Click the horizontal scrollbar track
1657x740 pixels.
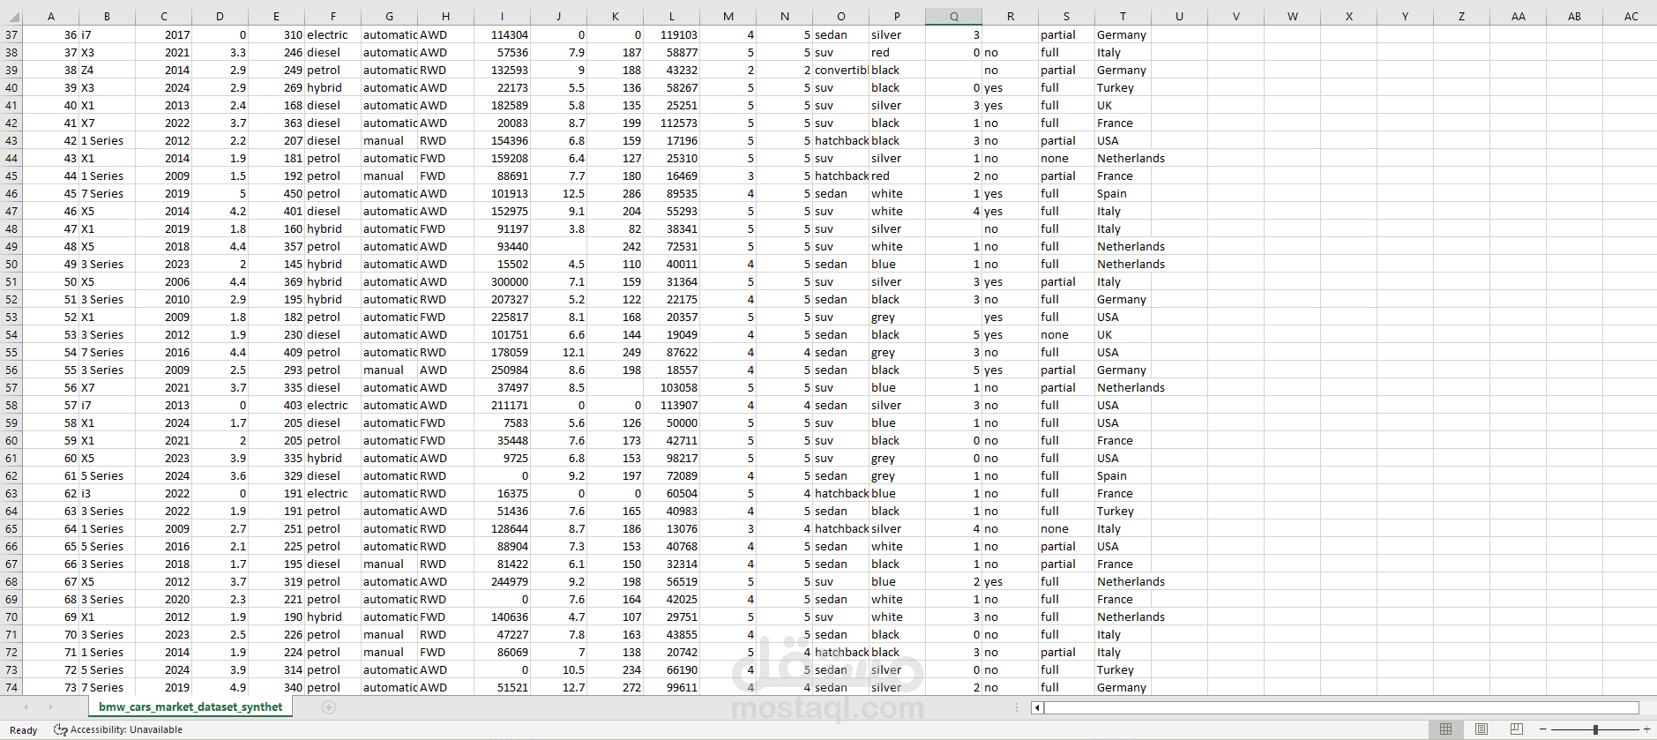[x=1340, y=707]
